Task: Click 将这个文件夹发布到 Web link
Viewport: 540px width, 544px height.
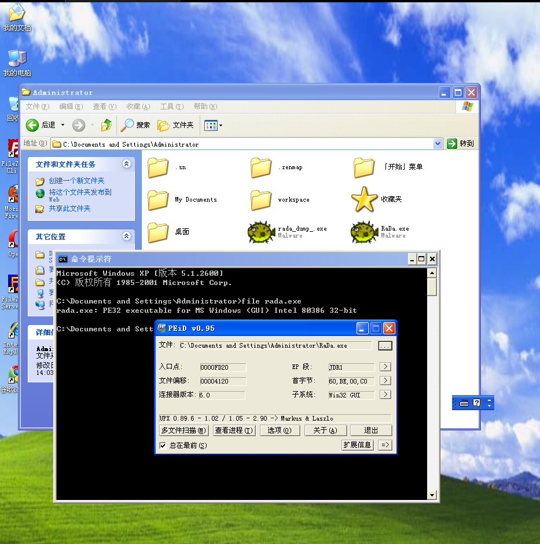Action: tap(80, 195)
